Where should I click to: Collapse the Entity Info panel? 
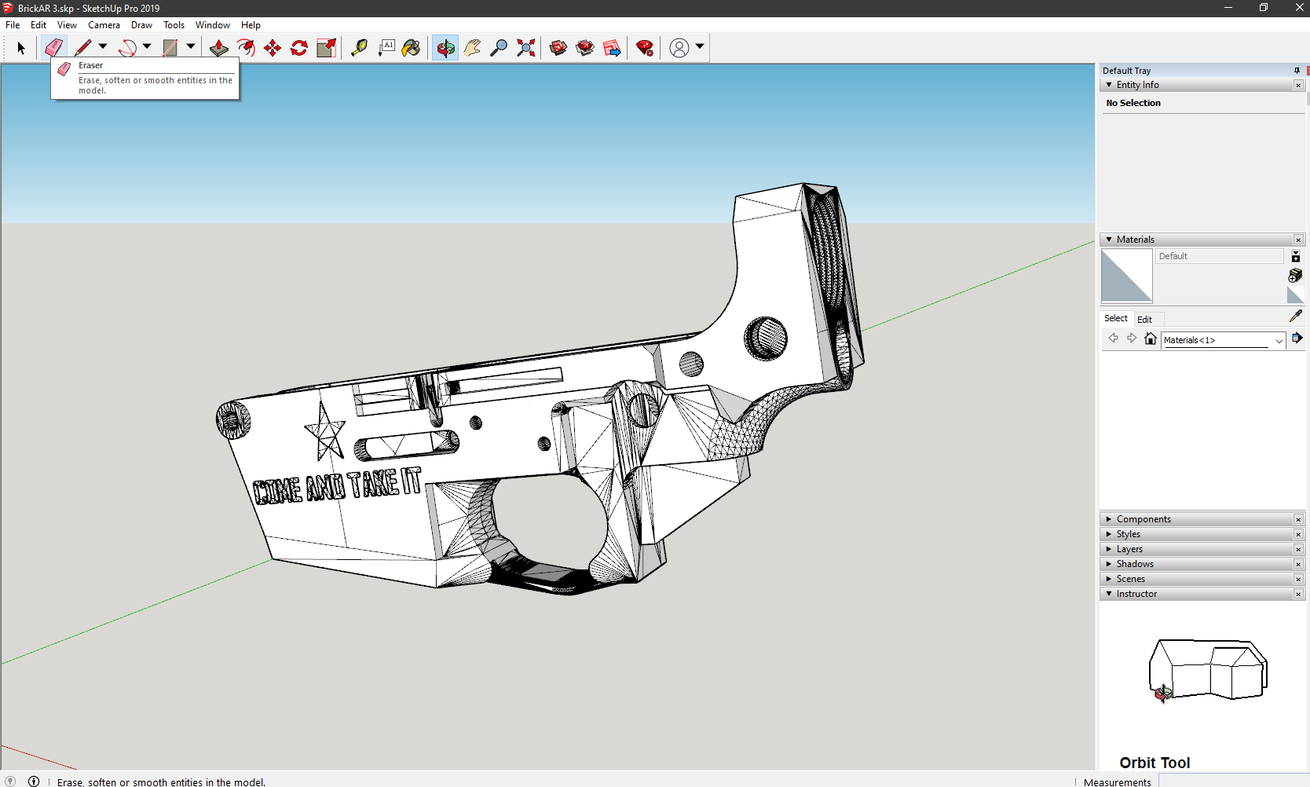pos(1109,85)
